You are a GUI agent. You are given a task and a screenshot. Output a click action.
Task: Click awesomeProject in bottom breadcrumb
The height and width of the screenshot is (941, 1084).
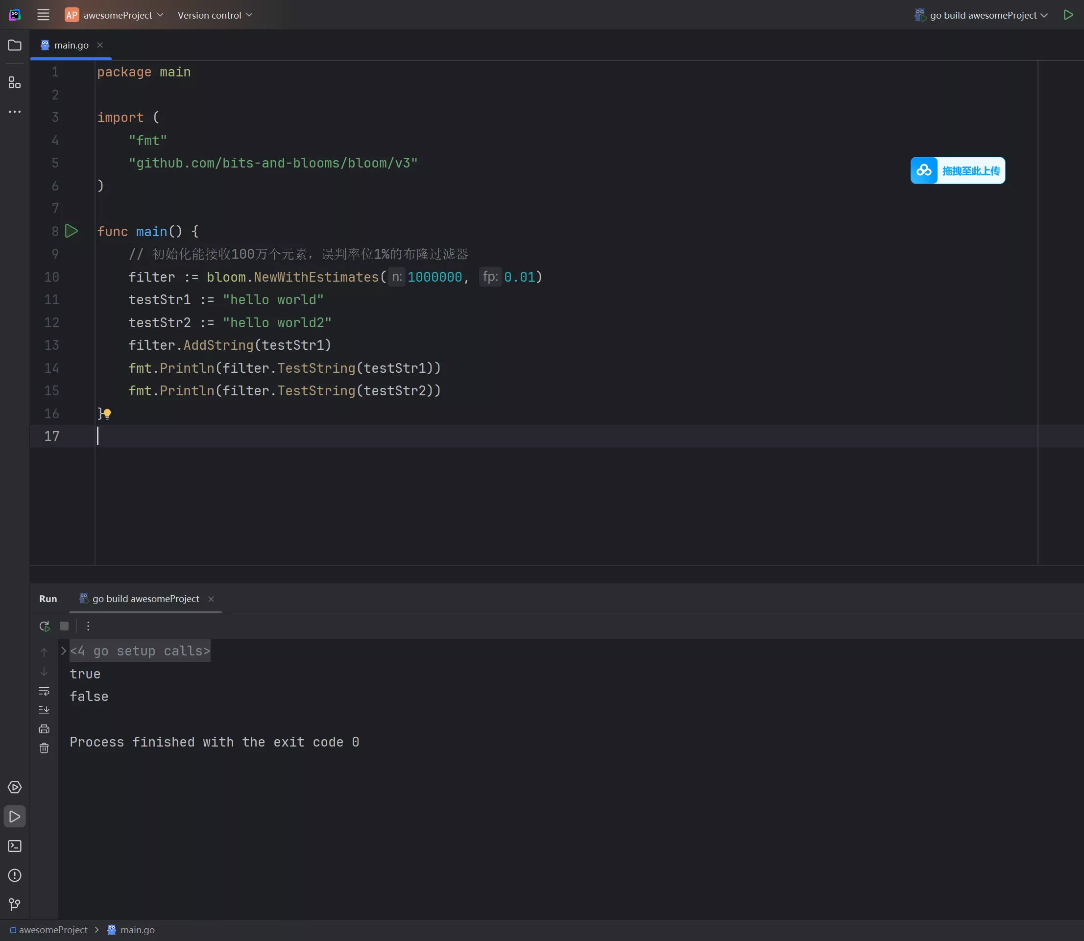[53, 930]
